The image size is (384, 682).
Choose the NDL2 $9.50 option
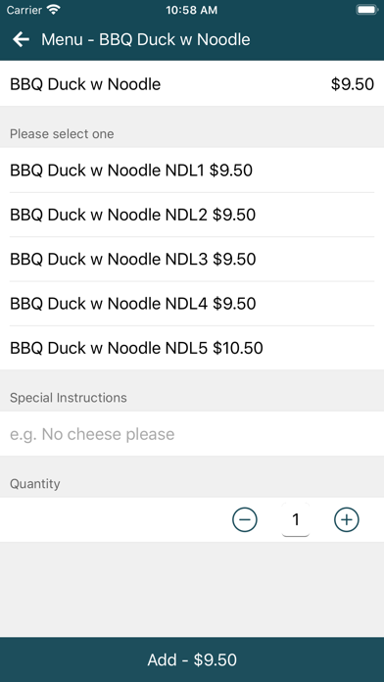[x=192, y=215]
